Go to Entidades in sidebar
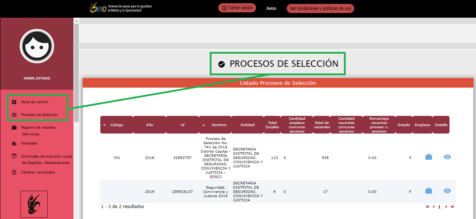Screen dimensions: 476x219 (x=29, y=143)
